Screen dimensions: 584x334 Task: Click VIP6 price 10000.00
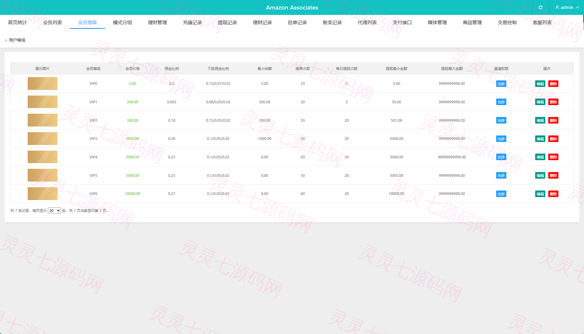132,193
